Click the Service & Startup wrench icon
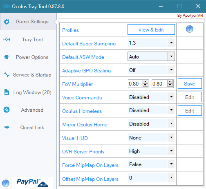This screenshot has width=206, height=189. pos(7,74)
